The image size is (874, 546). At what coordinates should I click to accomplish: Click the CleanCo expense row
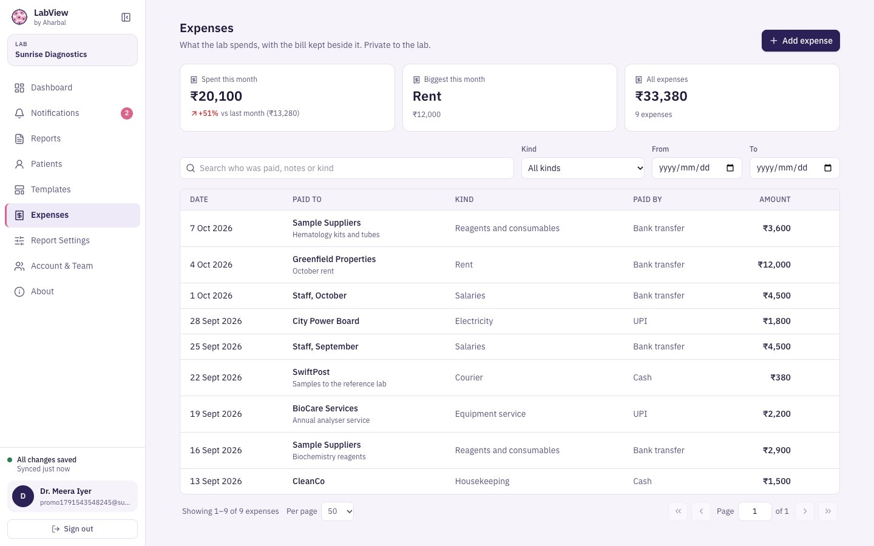[510, 482]
